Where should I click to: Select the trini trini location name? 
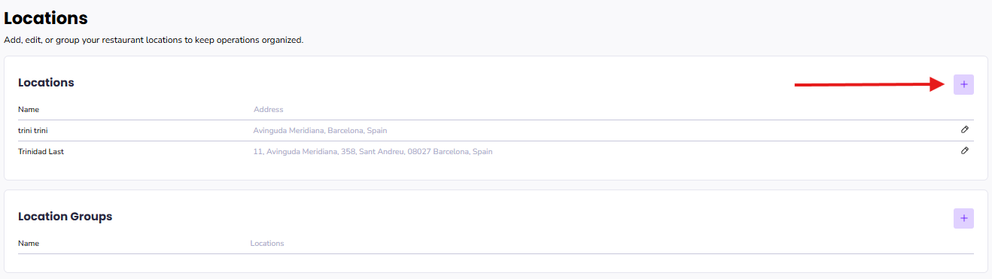click(x=33, y=130)
